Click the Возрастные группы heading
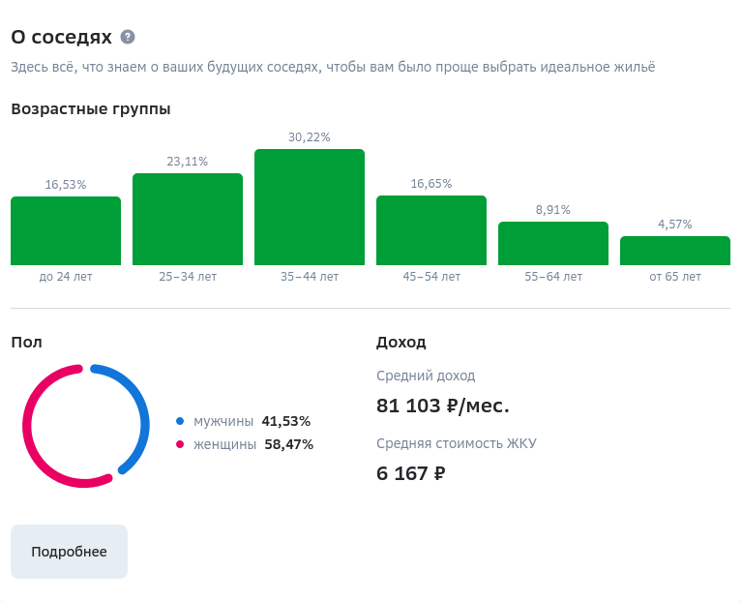This screenshot has width=742, height=602. click(91, 108)
